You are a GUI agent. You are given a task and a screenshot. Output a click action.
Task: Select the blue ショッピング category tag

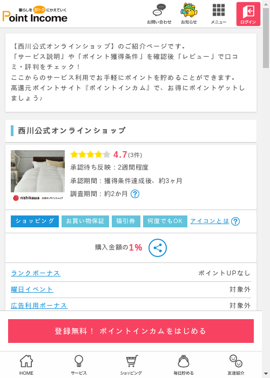(35, 221)
